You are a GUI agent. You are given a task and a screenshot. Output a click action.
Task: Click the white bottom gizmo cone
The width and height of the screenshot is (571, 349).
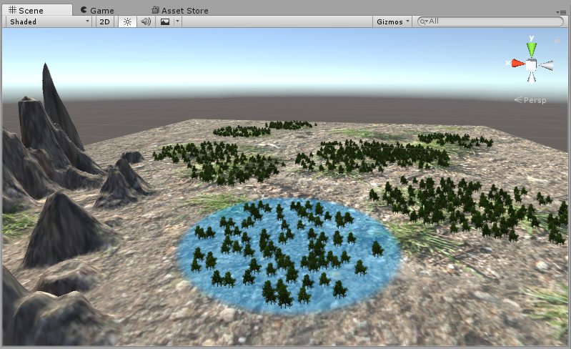(x=532, y=78)
